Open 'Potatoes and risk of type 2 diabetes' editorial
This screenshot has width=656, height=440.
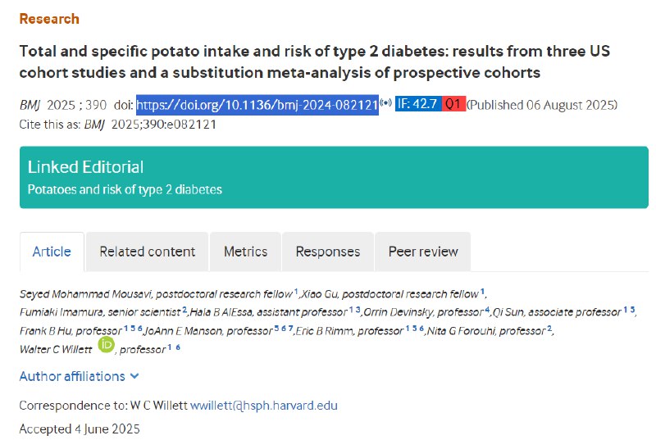(125, 189)
